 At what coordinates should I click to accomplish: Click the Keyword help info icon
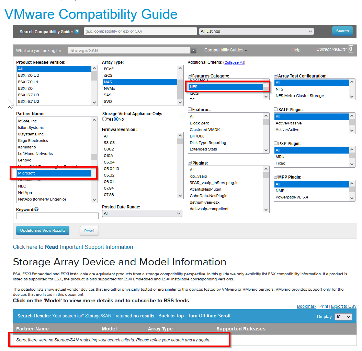(36, 209)
